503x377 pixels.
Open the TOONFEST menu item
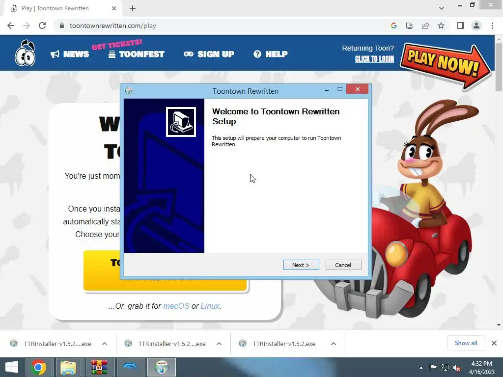coord(137,54)
